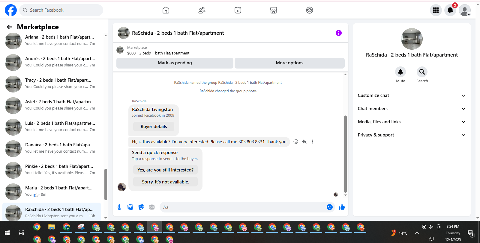Record a voice clip with the microphone icon
The width and height of the screenshot is (480, 243).
(x=119, y=207)
